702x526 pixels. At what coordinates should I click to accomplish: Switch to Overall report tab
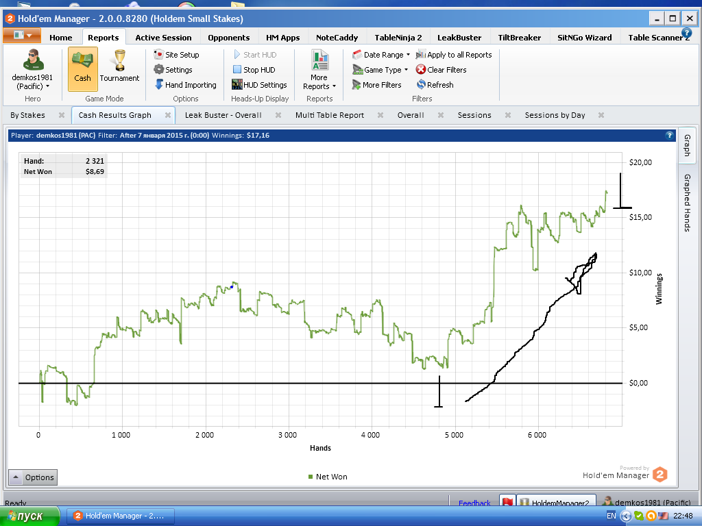pos(411,115)
